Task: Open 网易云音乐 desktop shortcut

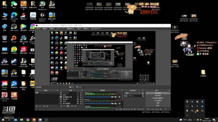Action: 23,50
